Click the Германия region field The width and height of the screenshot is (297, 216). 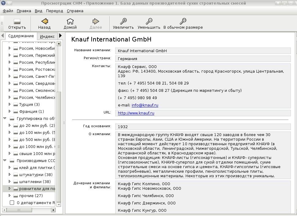pos(203,59)
